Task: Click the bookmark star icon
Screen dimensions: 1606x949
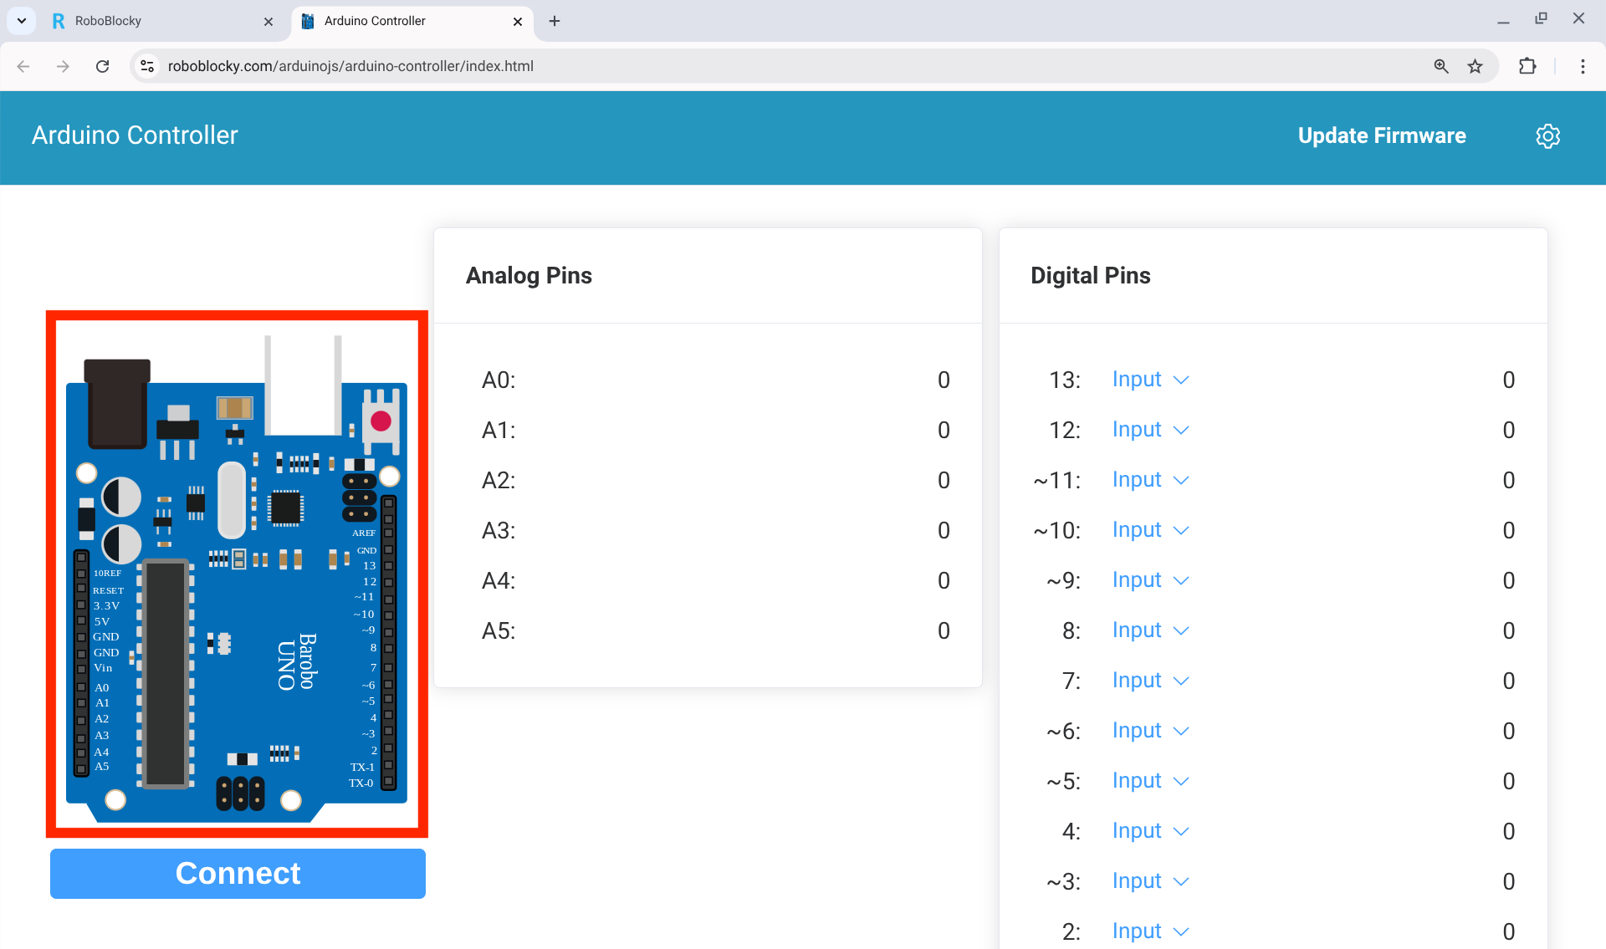Action: coord(1475,66)
